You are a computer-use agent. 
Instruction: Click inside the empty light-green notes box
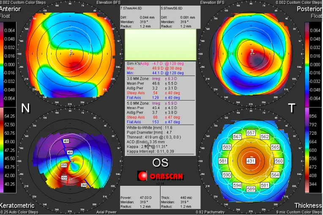(161, 45)
